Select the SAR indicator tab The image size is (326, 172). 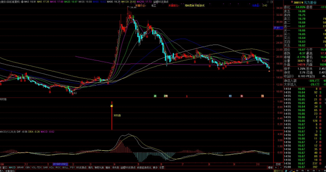click(x=45, y=168)
